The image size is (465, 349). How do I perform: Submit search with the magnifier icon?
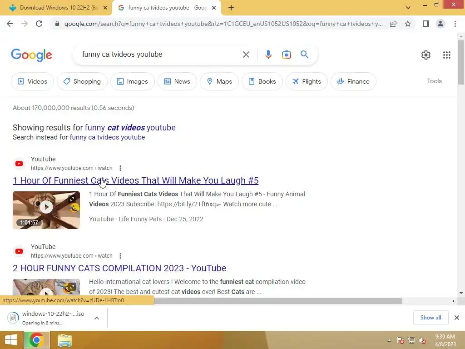pyautogui.click(x=304, y=55)
